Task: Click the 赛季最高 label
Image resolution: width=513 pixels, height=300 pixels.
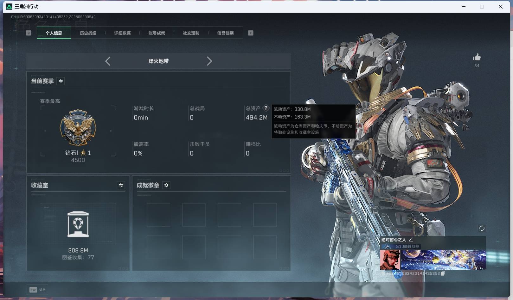Action: 50,101
